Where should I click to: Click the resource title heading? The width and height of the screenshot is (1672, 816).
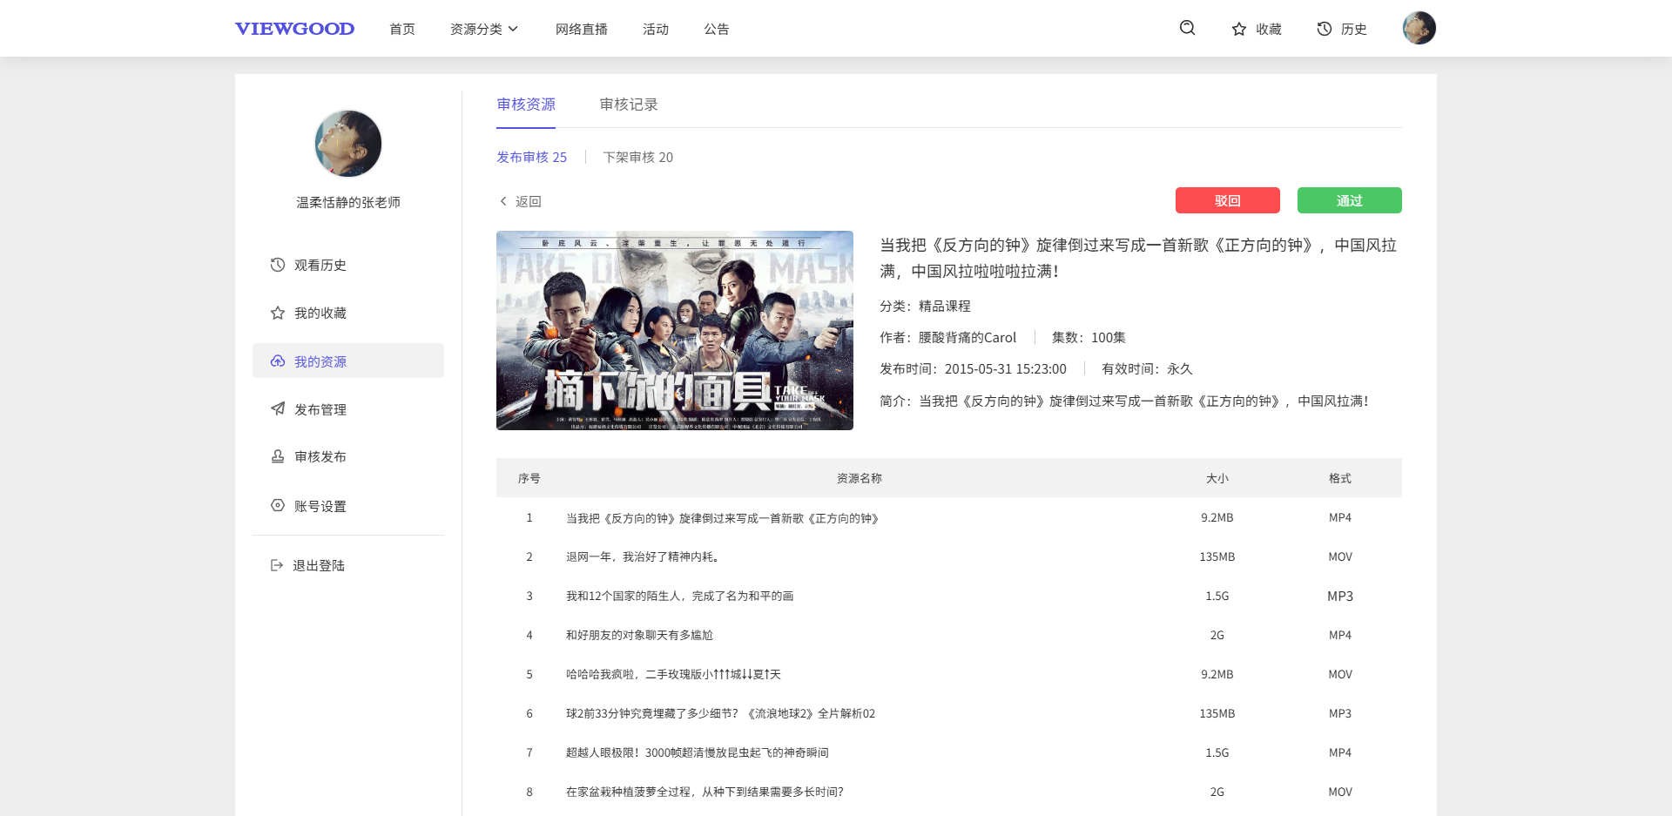[1139, 258]
